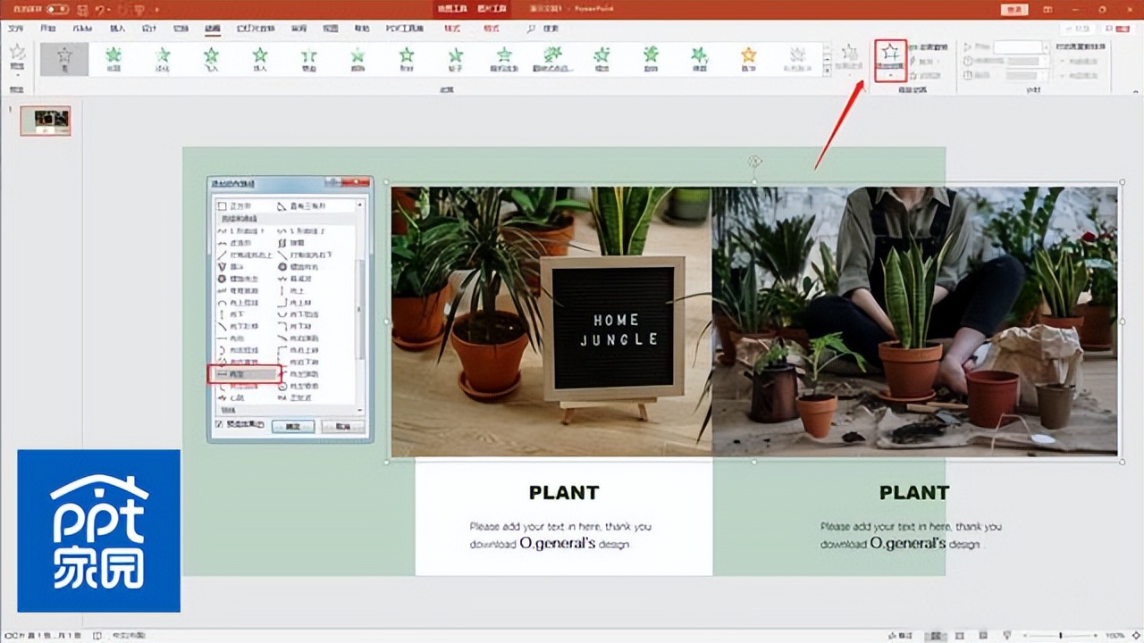Screen dimensions: 1144x643
Task: Choose the Fly In animation effect
Action: pos(211,58)
